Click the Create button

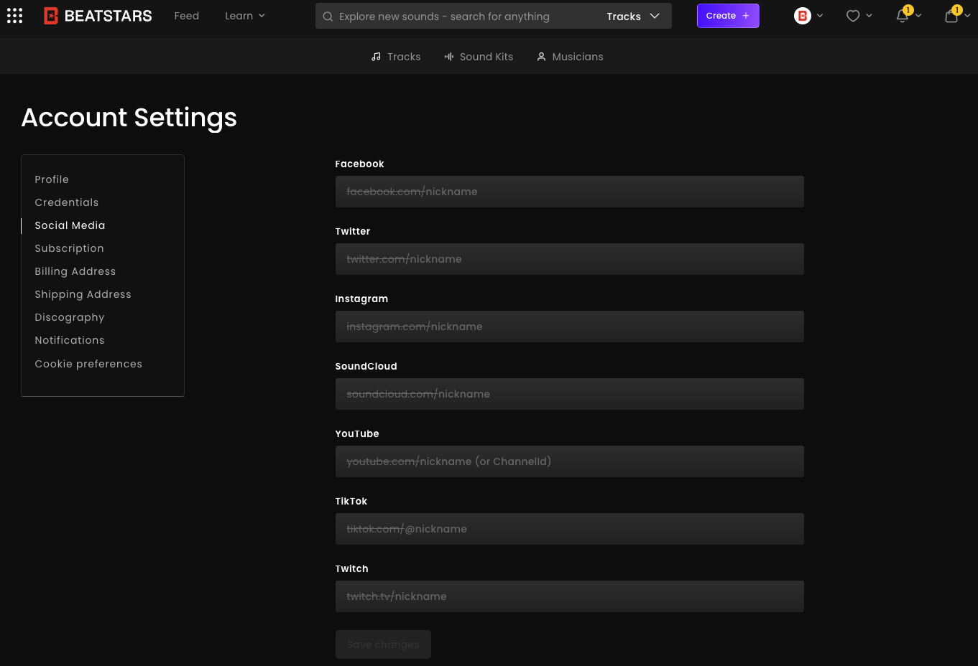[727, 16]
